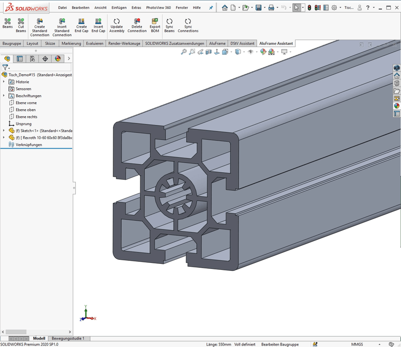Expand the Historie tree node
Screen dimensions: 401x347
coord(4,82)
